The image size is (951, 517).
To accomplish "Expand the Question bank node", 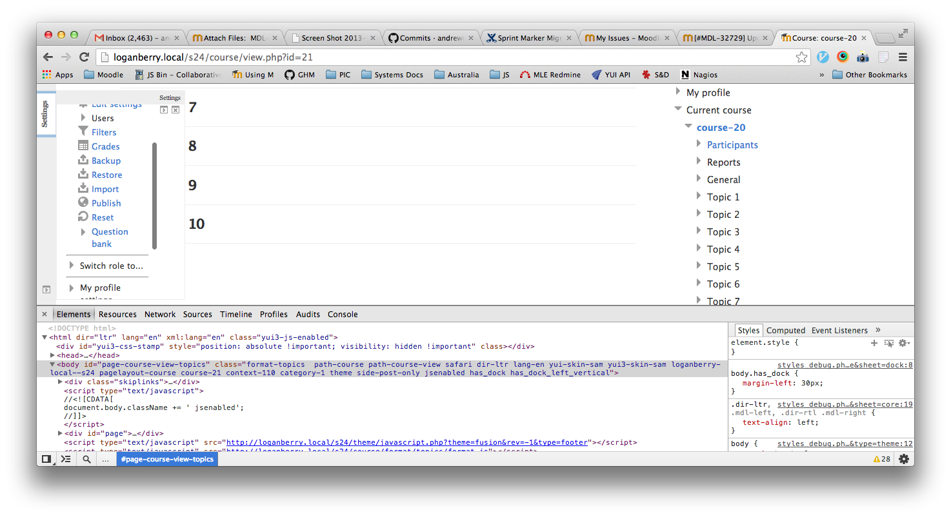I will 83,231.
